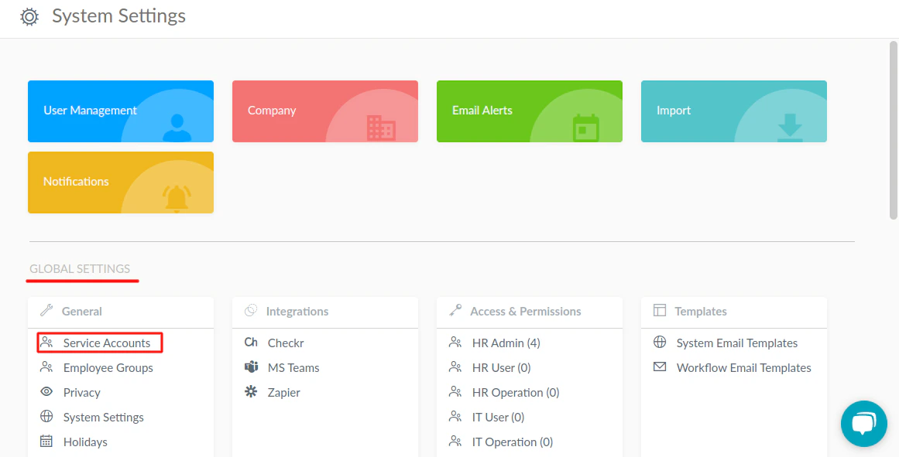Click the gear icon beside System Settings title
899x457 pixels.
[x=29, y=15]
